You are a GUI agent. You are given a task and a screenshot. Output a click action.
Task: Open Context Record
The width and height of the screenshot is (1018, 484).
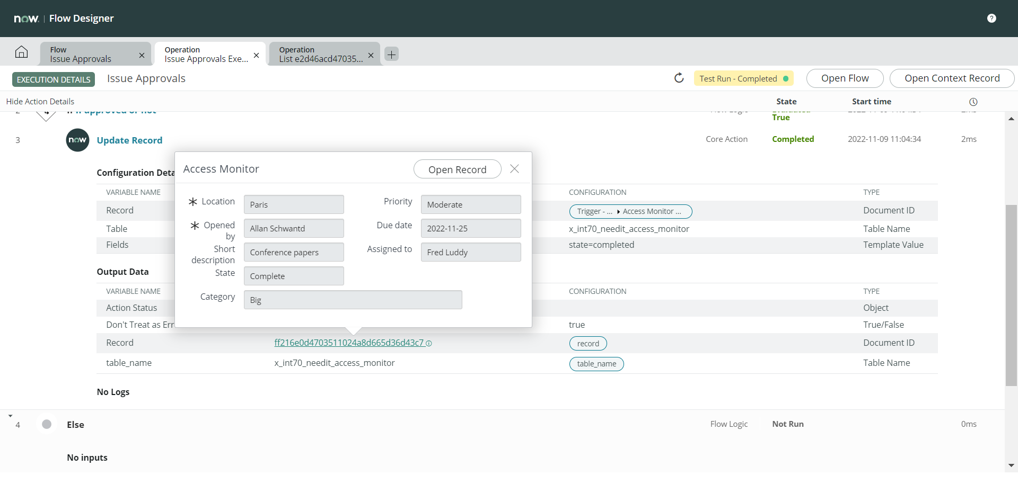[952, 78]
